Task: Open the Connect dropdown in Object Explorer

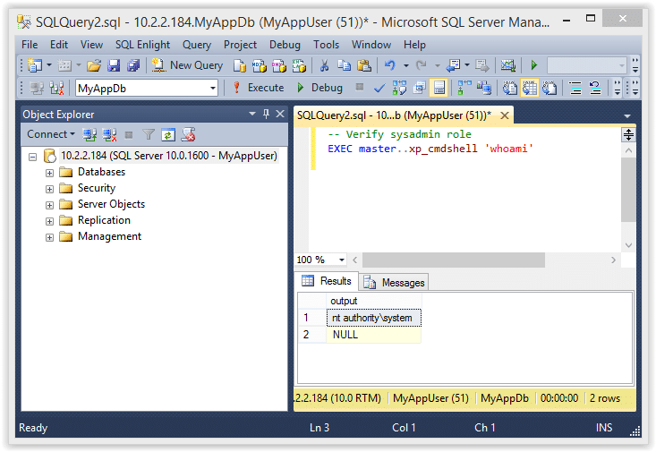Action: coord(51,134)
